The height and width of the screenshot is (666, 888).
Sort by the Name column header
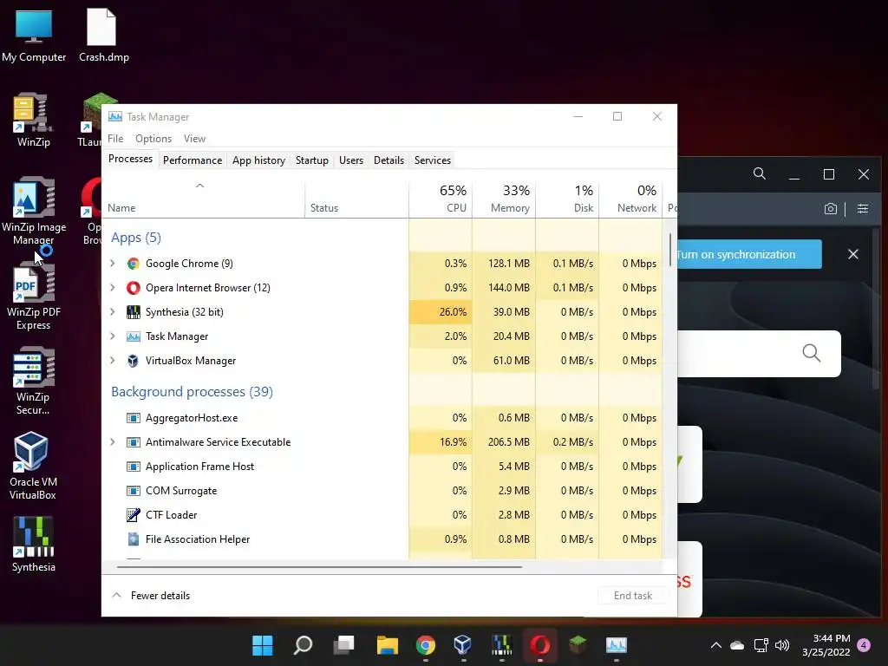coord(204,199)
